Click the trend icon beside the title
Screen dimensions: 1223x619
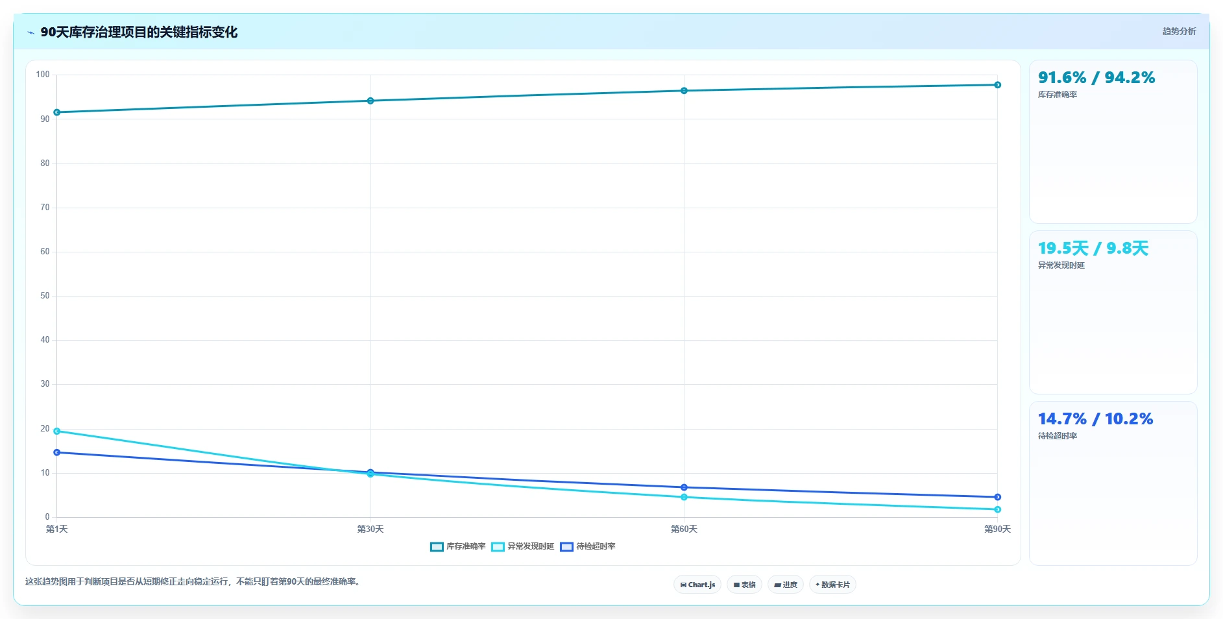click(30, 32)
